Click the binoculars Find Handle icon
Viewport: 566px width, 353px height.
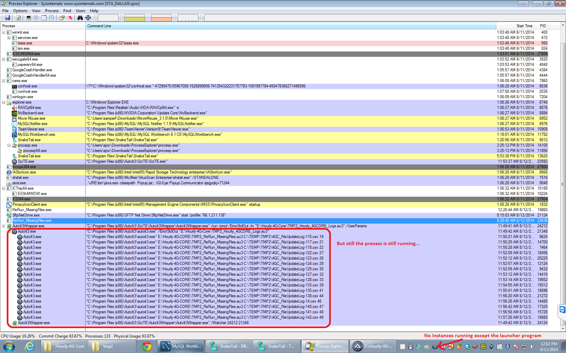[x=80, y=18]
